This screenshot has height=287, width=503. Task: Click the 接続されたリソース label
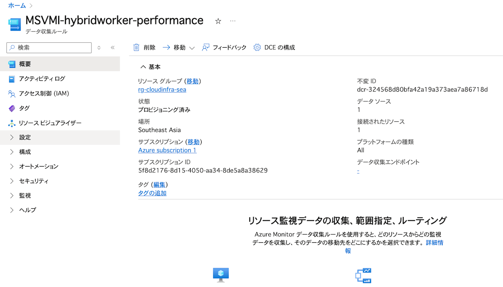click(x=381, y=122)
